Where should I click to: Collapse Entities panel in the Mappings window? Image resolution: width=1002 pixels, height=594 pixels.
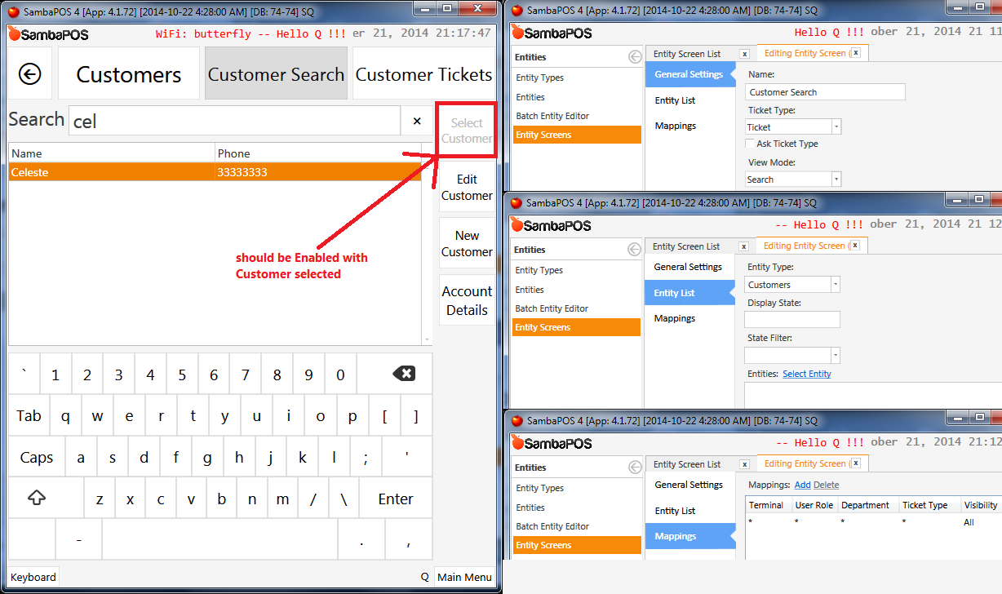click(635, 468)
